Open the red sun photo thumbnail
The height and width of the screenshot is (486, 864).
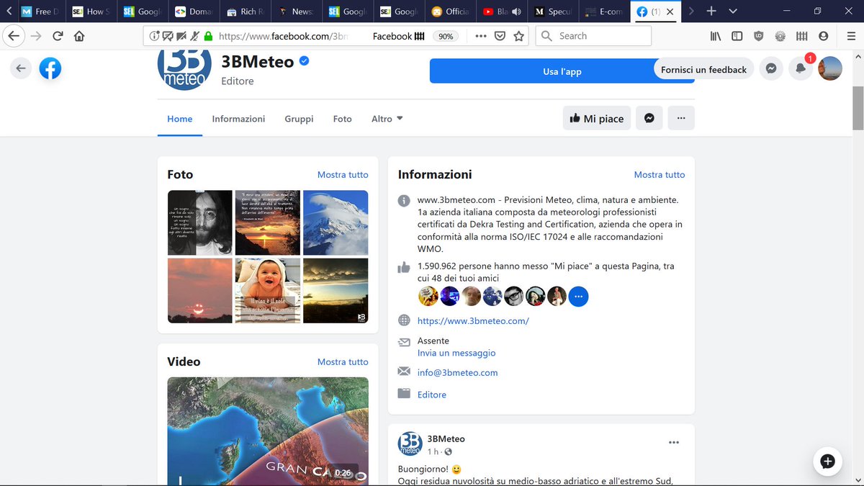tap(199, 290)
